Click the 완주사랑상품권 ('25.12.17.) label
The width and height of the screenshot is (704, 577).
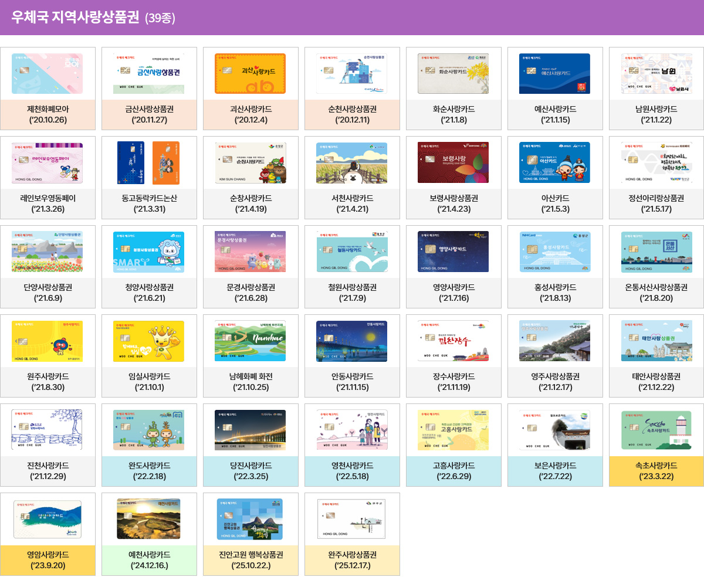[352, 560]
